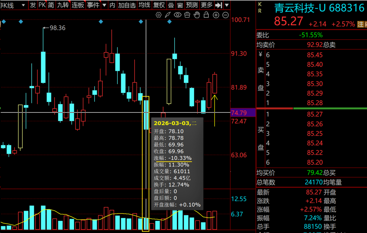Open the toolbox briefcase icon
This screenshot has width=367, height=233.
(x=187, y=15)
